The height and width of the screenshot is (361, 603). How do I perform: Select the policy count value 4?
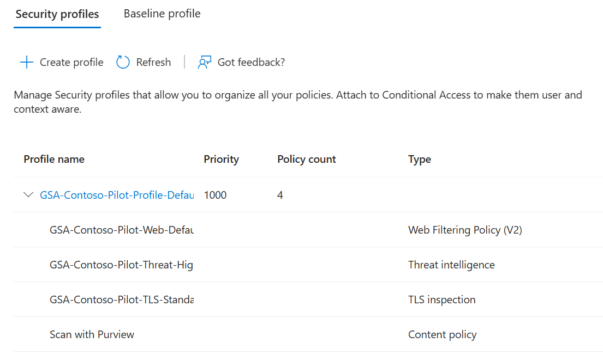click(280, 195)
